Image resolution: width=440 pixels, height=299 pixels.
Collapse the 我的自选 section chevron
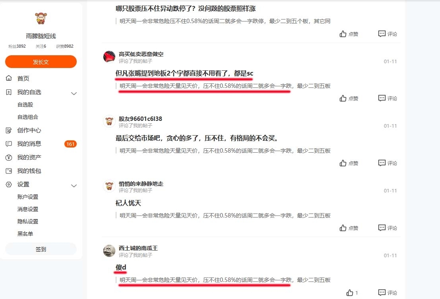(x=74, y=93)
